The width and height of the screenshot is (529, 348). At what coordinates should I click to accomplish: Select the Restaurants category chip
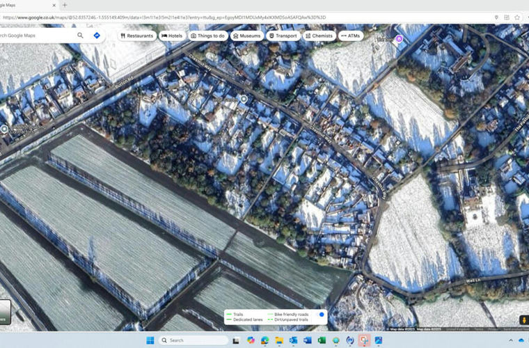pyautogui.click(x=136, y=35)
